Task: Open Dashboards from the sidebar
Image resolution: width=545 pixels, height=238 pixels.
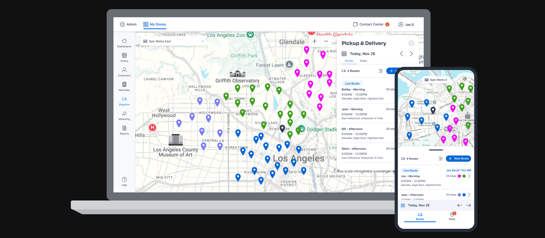Action: click(124, 43)
